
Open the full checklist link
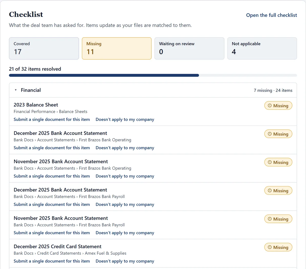[271, 15]
